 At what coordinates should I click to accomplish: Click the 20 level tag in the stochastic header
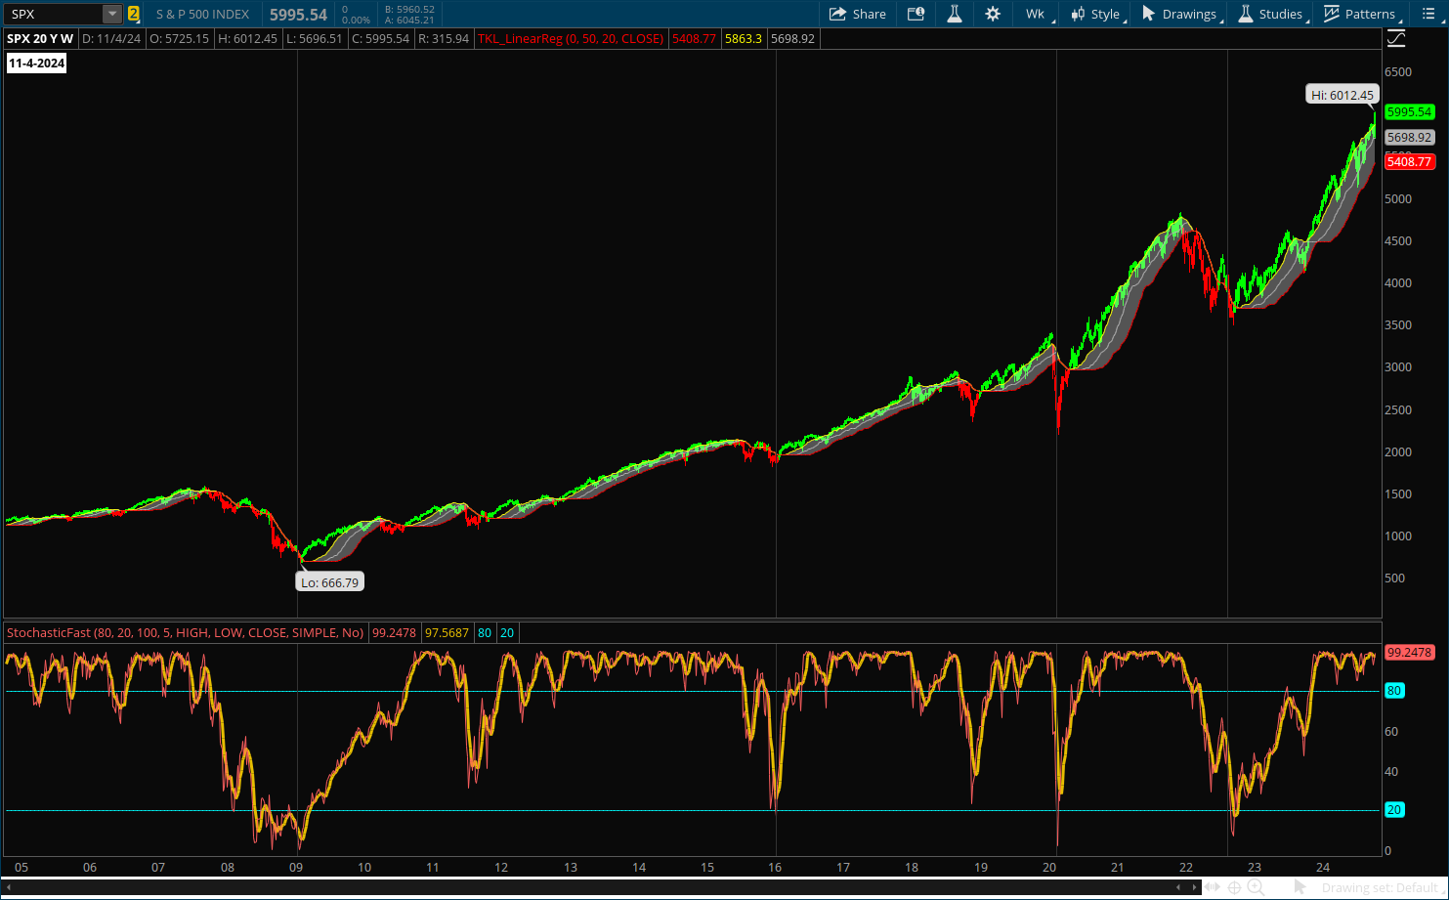click(507, 633)
